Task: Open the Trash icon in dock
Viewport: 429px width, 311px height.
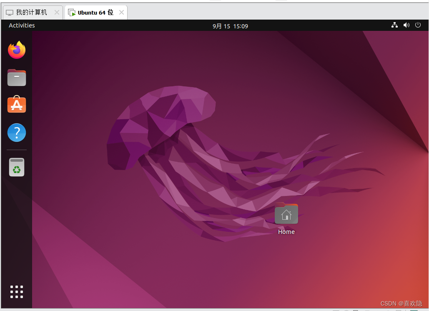Action: click(x=17, y=167)
